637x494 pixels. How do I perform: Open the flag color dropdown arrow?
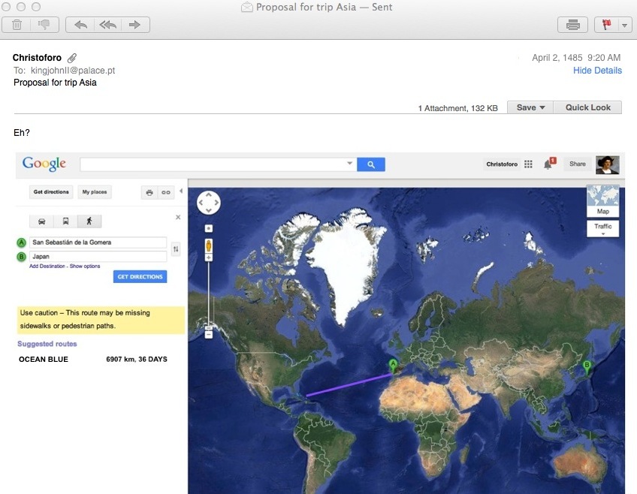click(x=625, y=26)
